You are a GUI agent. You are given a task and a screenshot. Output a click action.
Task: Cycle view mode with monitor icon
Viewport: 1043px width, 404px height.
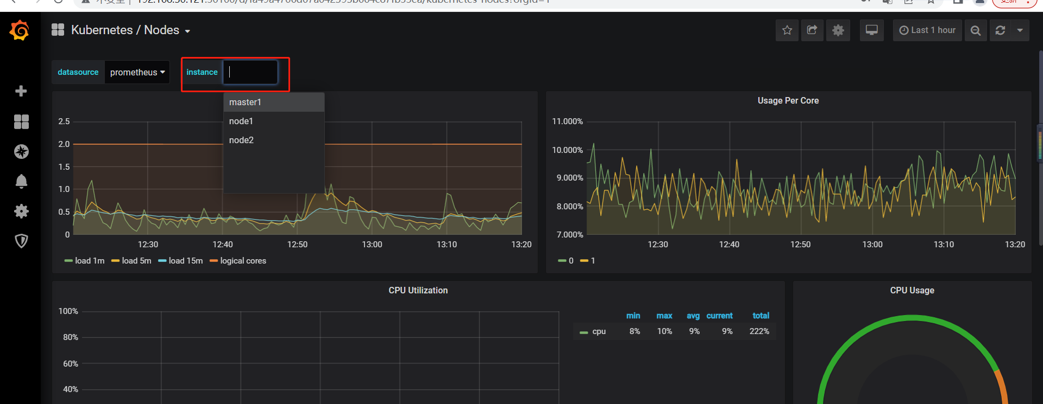872,30
